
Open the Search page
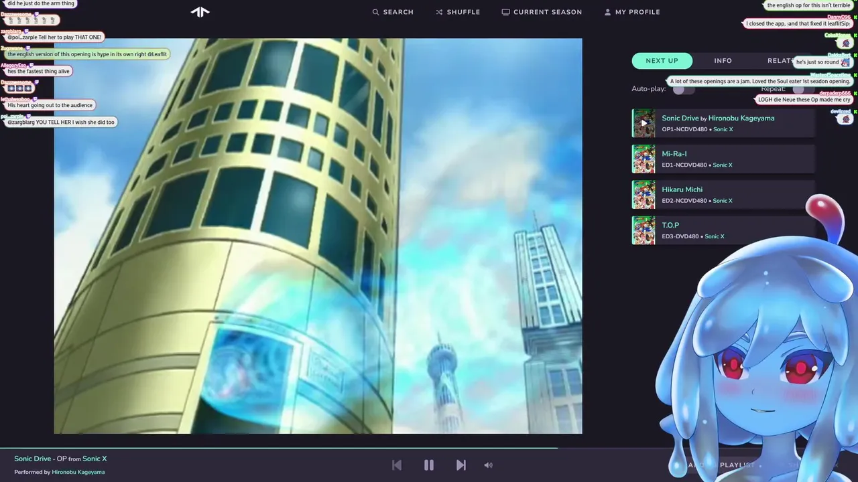pyautogui.click(x=393, y=12)
